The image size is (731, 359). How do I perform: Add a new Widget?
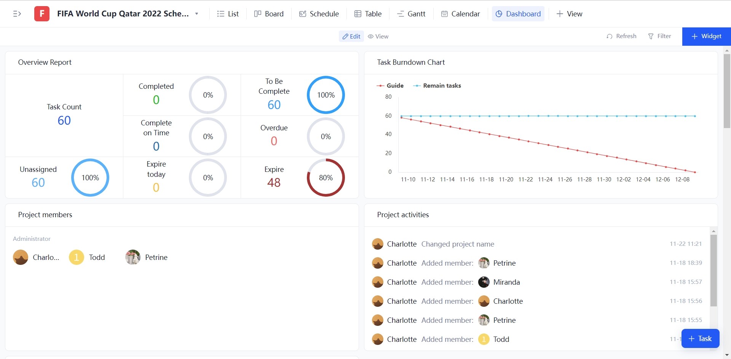click(x=707, y=36)
